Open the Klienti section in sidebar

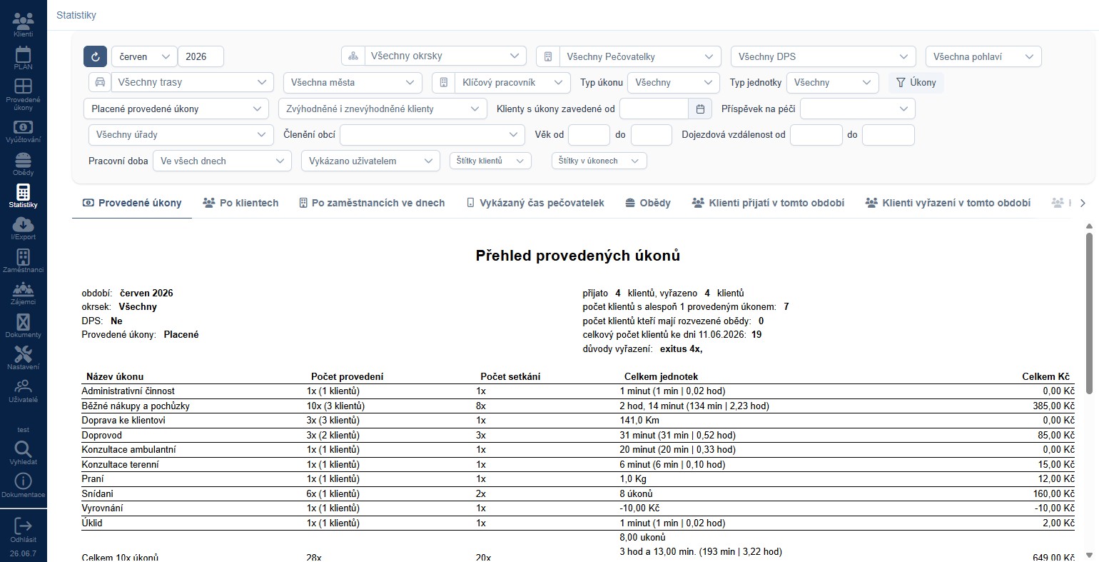point(23,24)
